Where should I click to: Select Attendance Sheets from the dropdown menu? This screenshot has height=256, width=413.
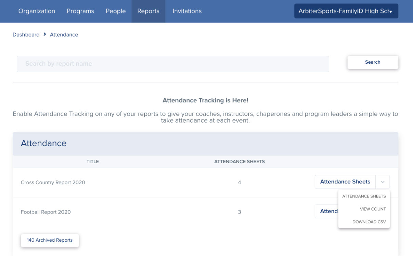tap(364, 196)
